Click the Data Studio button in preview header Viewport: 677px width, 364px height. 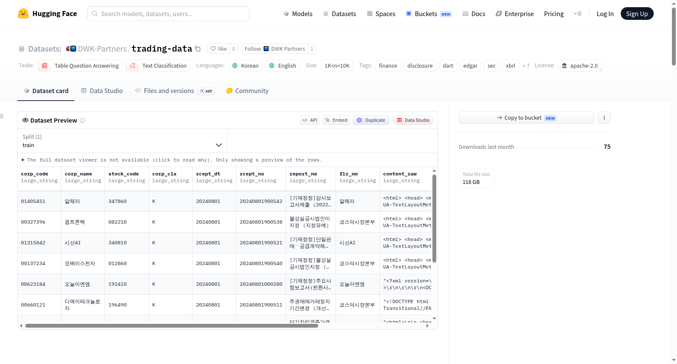[x=413, y=120]
